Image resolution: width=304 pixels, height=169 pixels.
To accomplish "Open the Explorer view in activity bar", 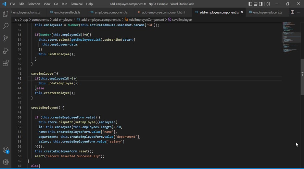I will [x=6, y=14].
